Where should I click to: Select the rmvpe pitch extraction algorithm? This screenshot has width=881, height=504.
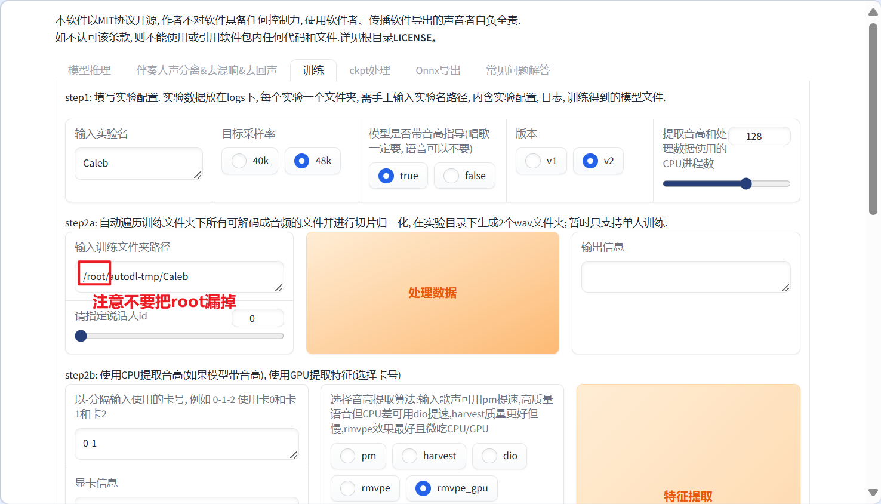[365, 488]
